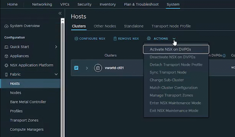Viewport: 235px width, 137px height.
Task: Open Nodes under Fabric
Action: pos(15,93)
